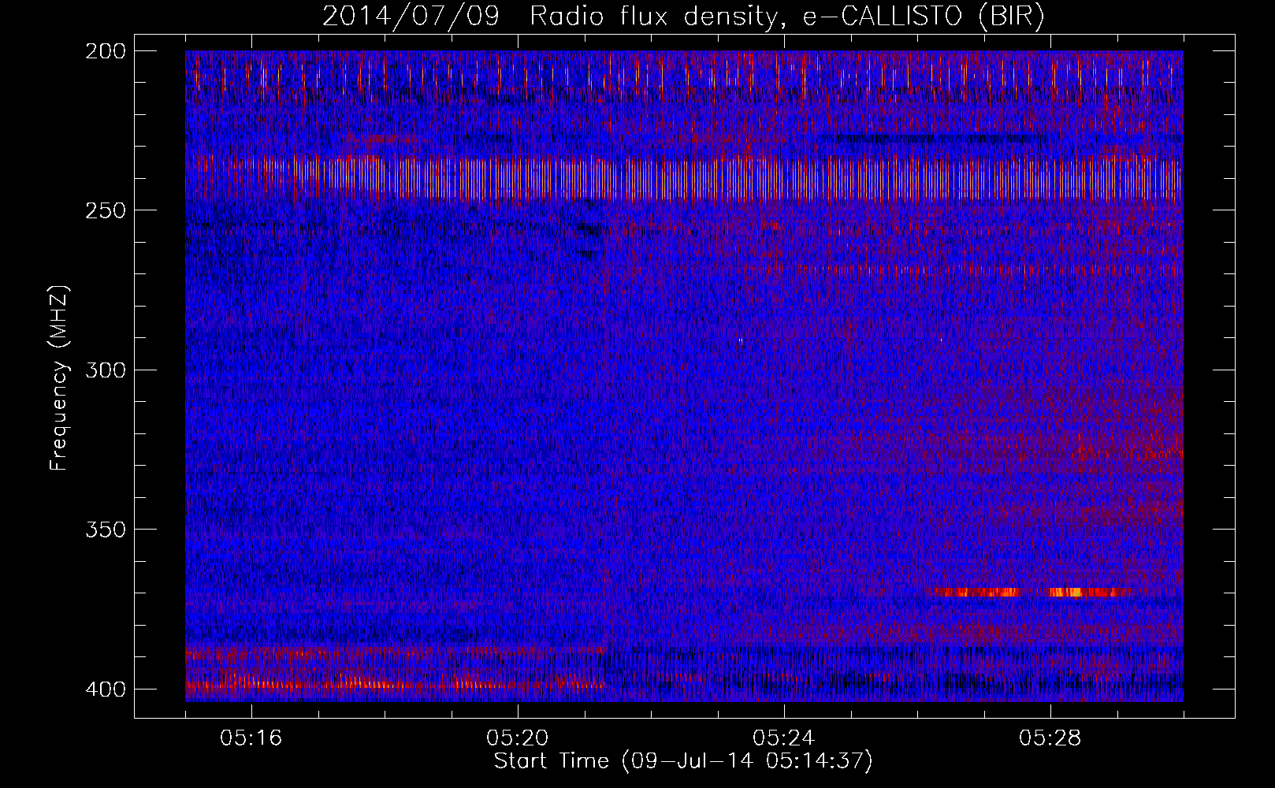Click the 05:24 time tick label

pos(784,738)
